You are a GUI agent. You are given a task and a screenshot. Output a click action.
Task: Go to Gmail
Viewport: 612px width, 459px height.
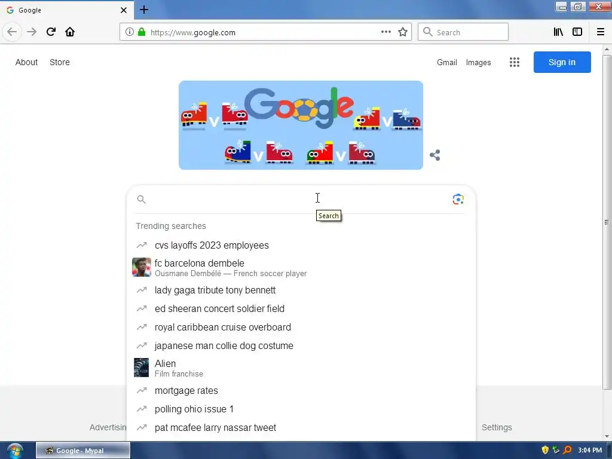(x=447, y=62)
